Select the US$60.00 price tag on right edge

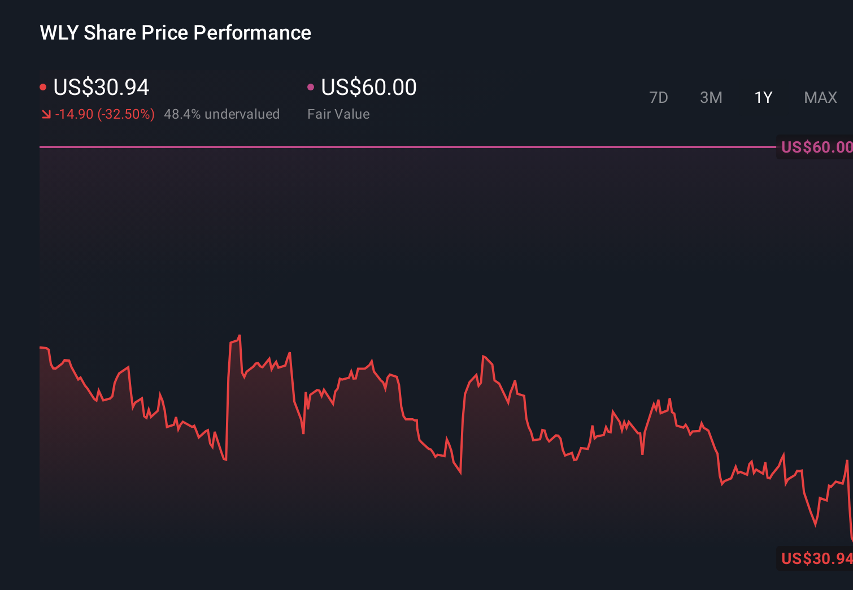[816, 147]
